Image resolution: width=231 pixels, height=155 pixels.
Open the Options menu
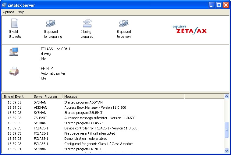point(9,12)
